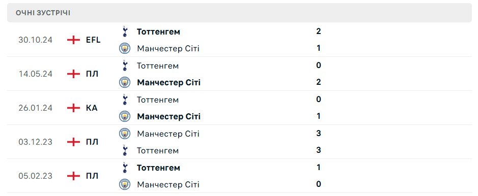Screen dimensions: 478x196
Task: Click Manchester City crest in 14.05.24 match
Action: point(125,82)
